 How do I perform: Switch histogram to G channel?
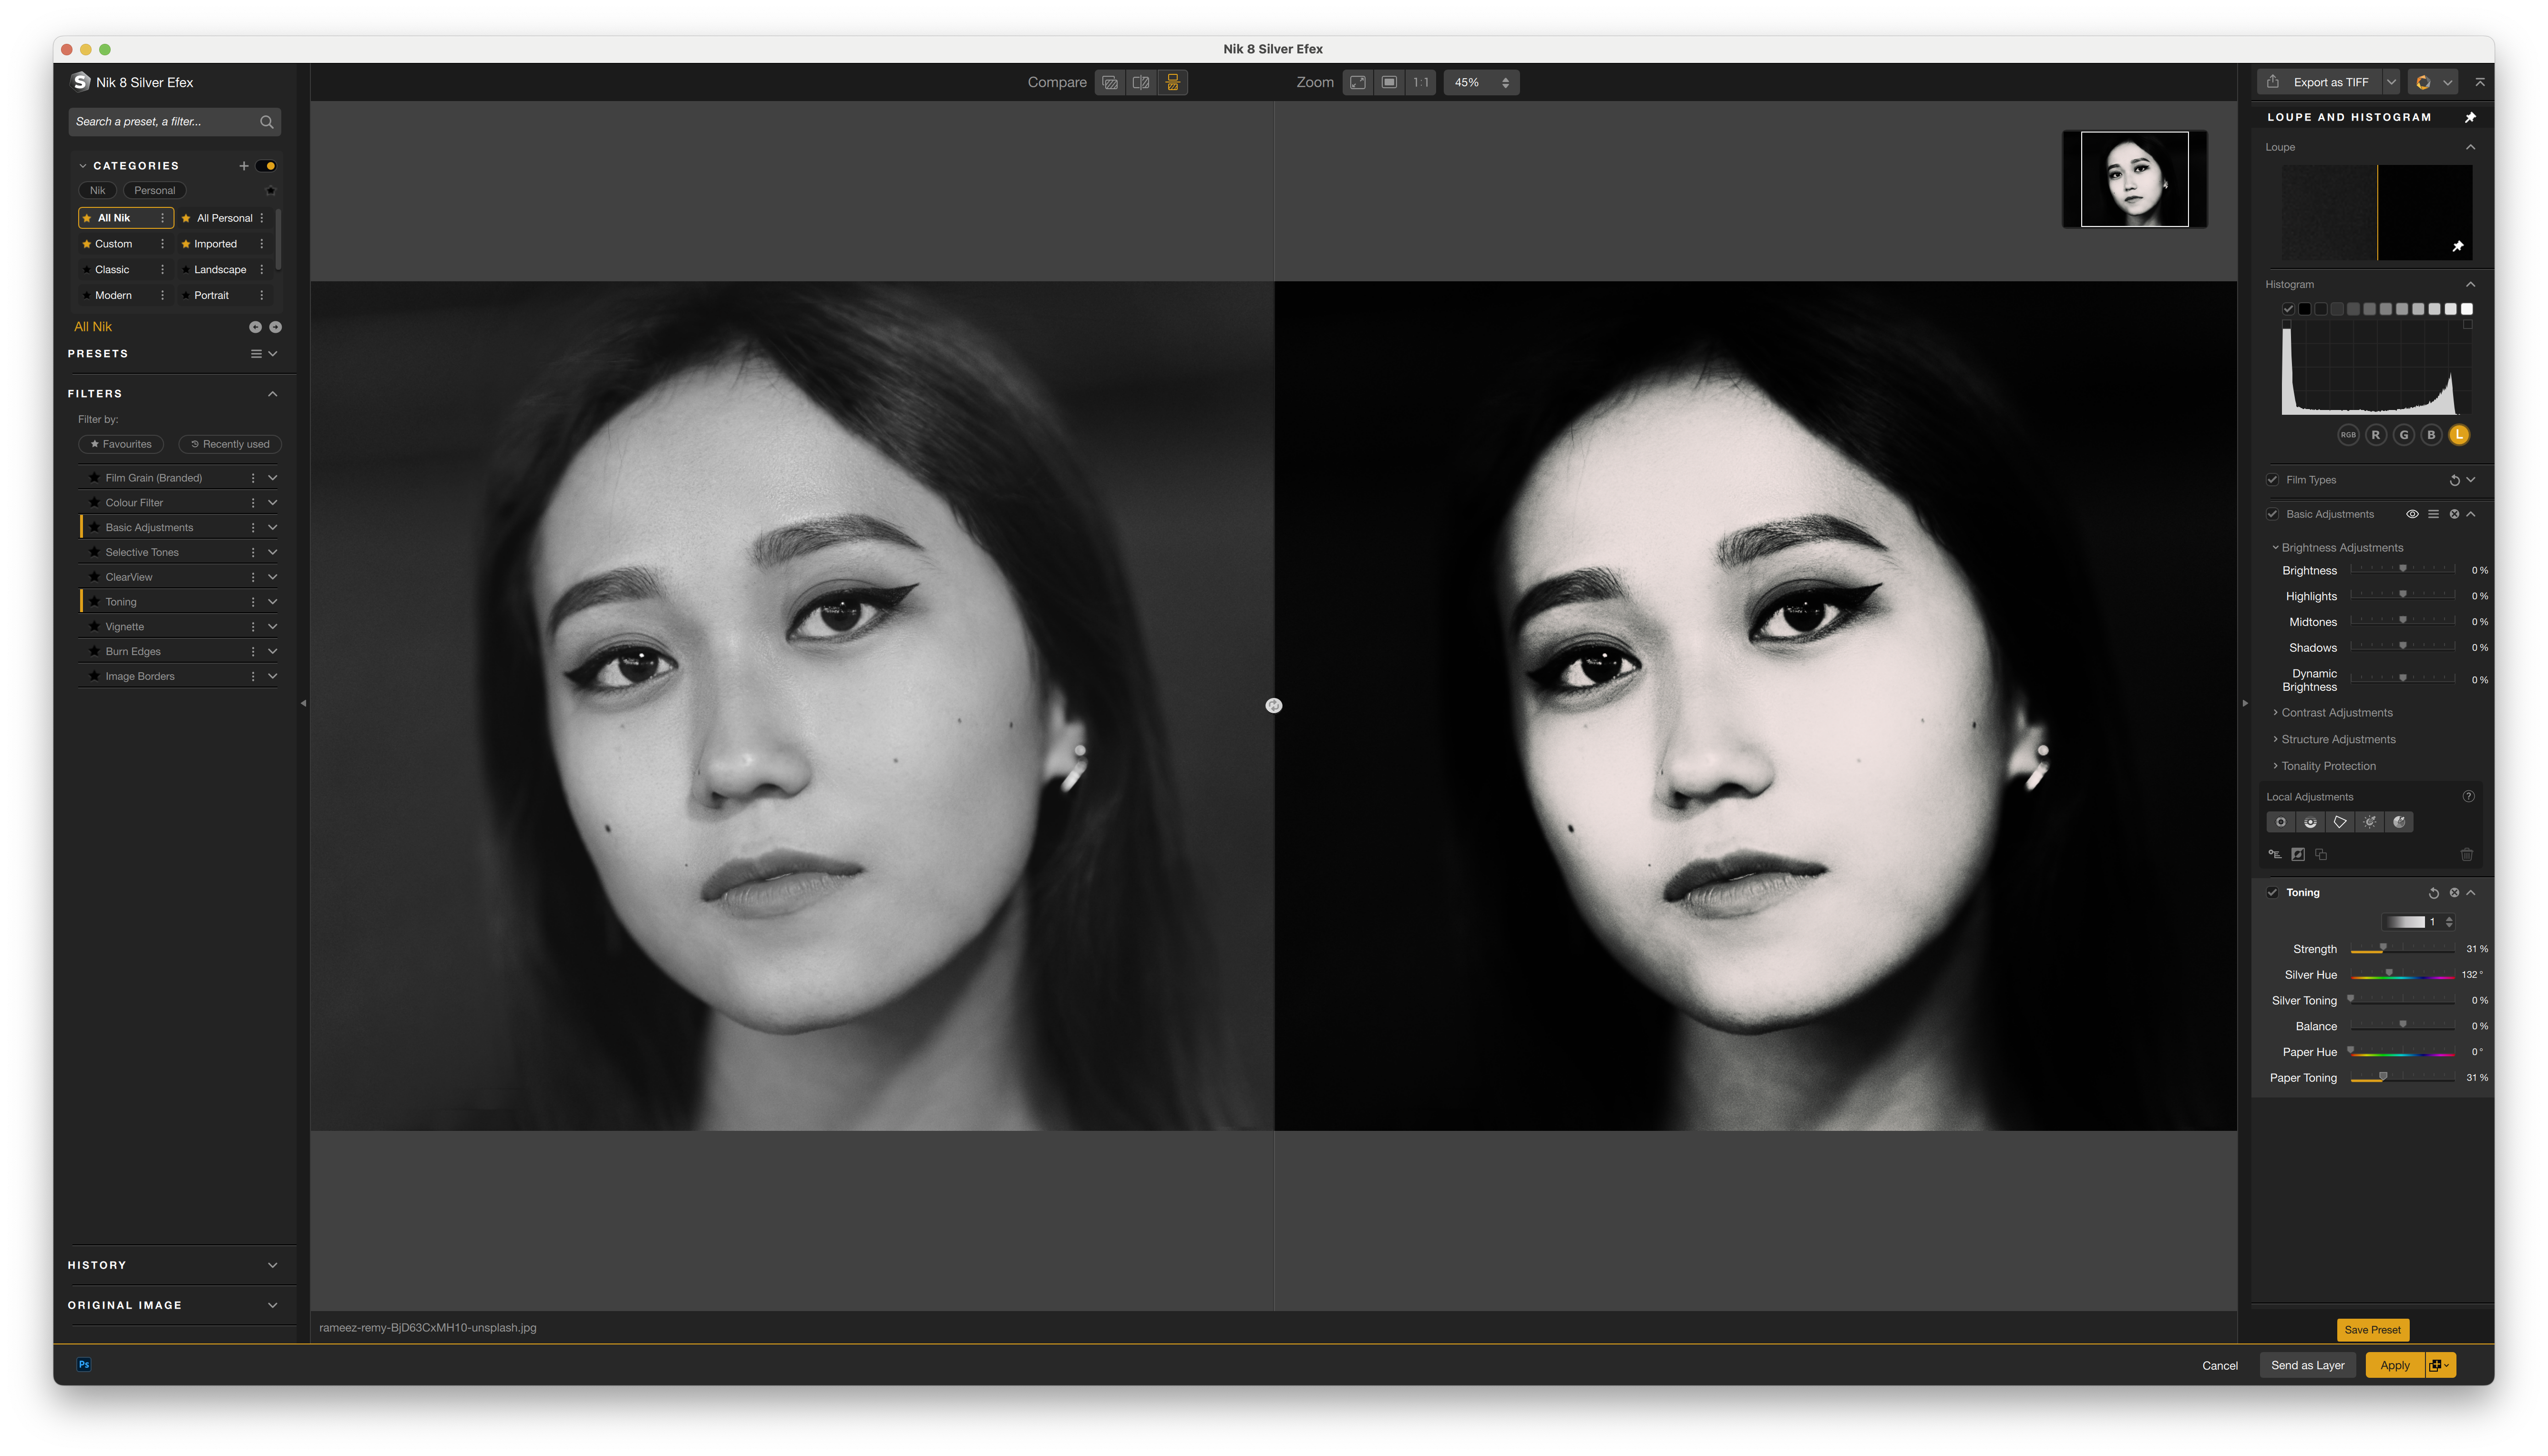2404,435
